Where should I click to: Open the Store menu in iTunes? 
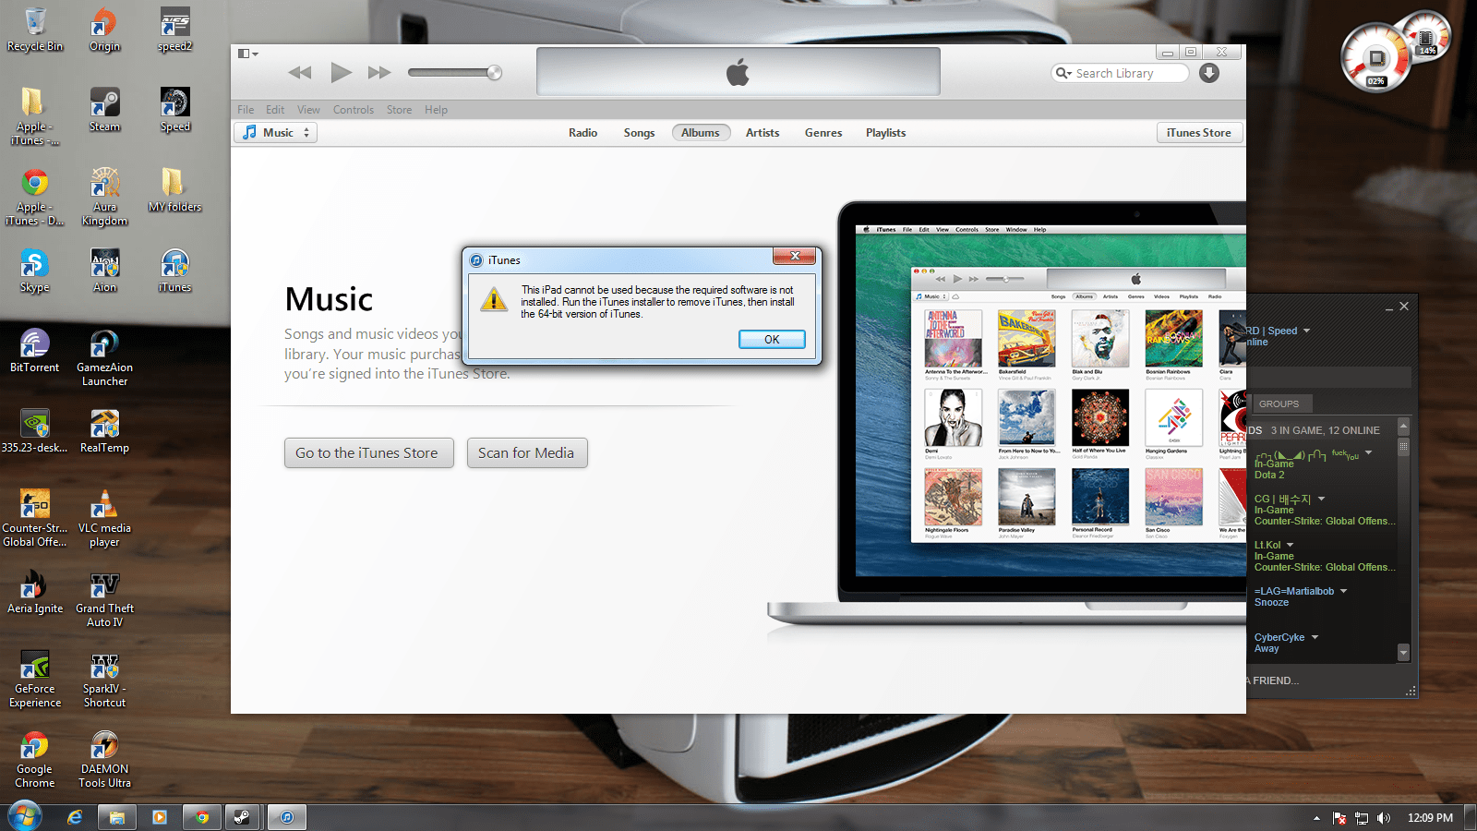[x=399, y=109]
